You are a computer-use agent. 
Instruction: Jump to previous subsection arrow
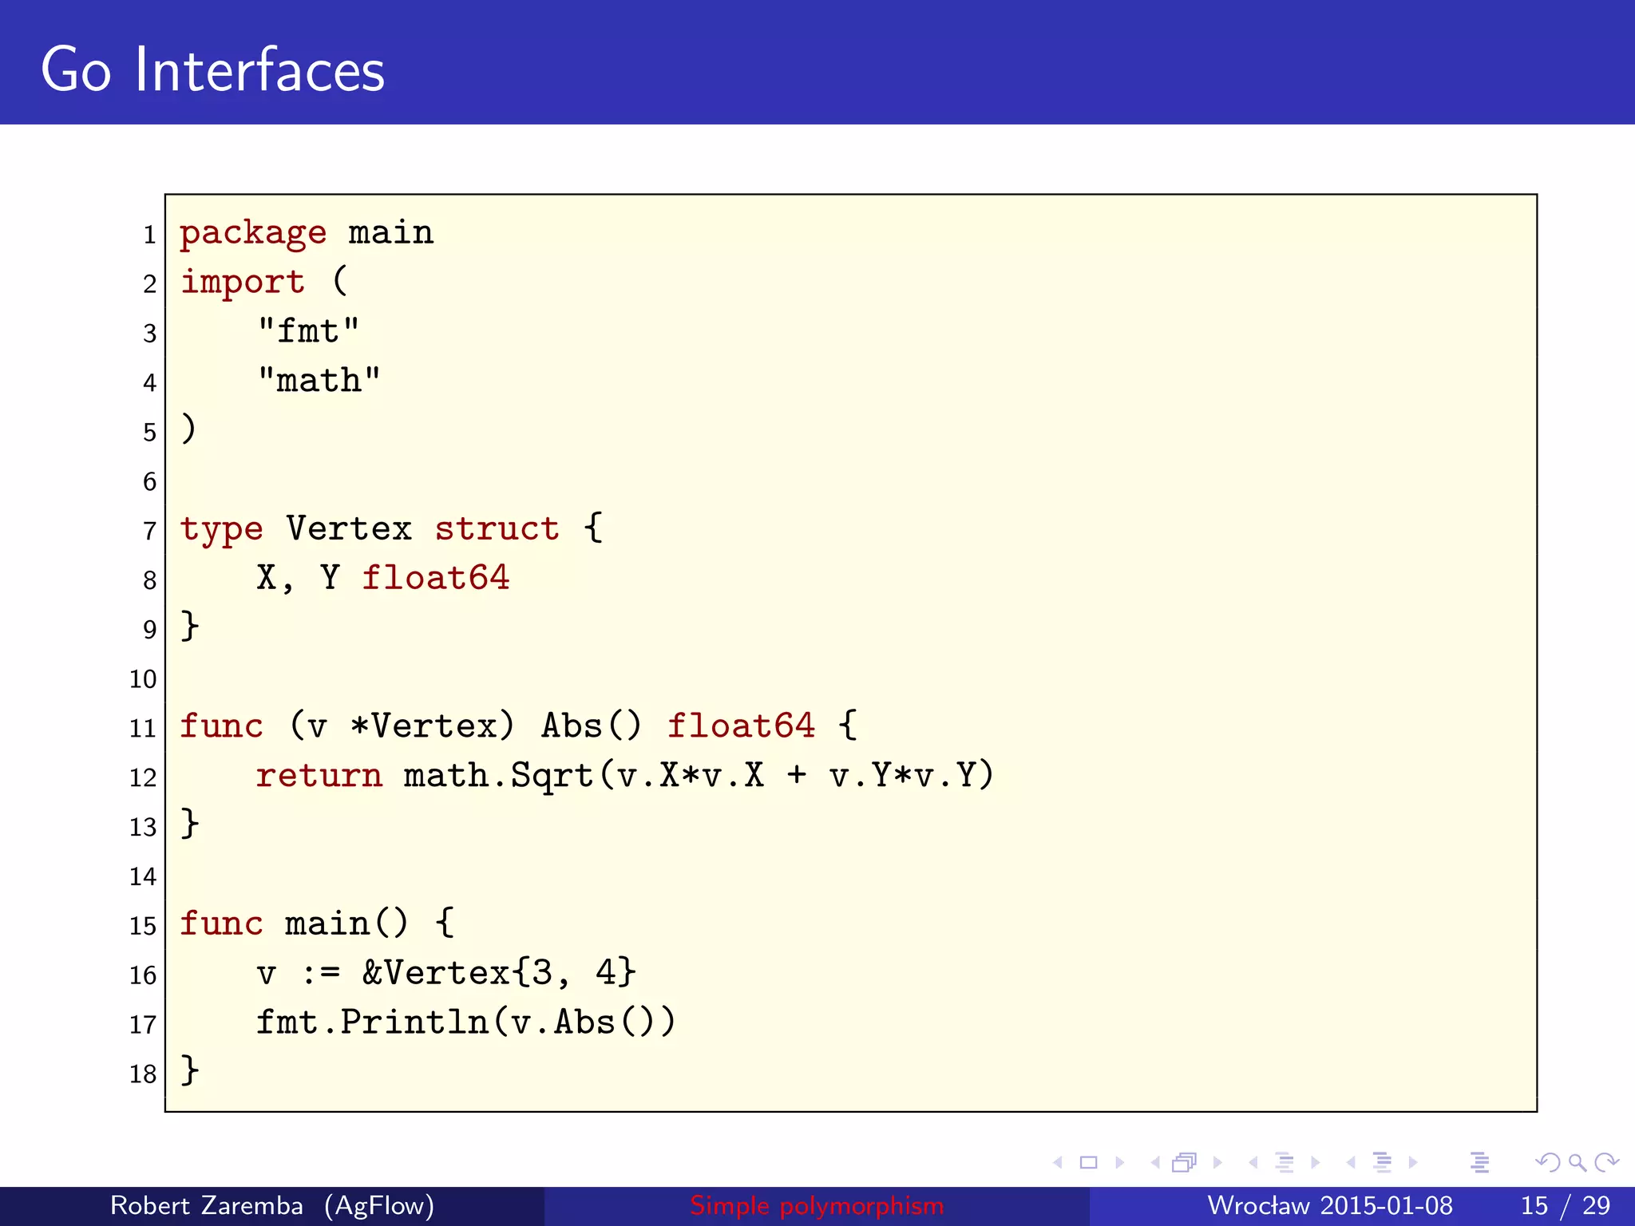tap(1253, 1163)
